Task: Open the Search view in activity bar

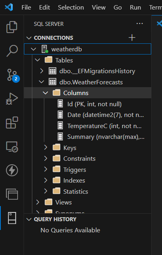Action: 12,51
